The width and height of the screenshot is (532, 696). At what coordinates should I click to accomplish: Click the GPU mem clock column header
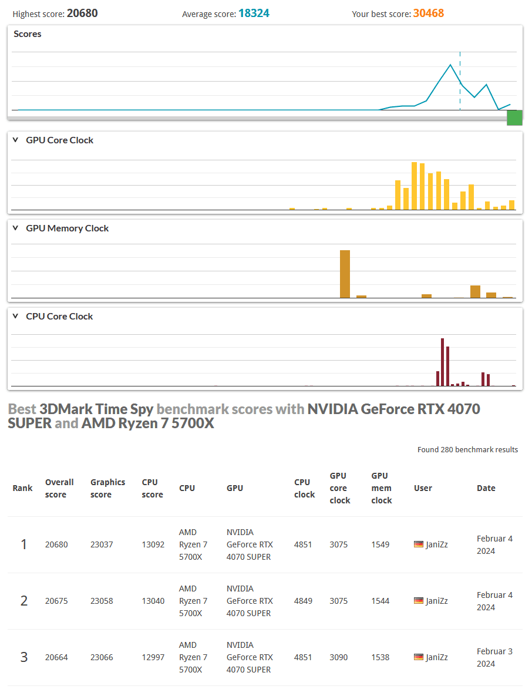(382, 488)
